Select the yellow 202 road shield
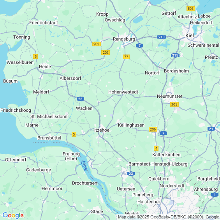 tap(97, 44)
